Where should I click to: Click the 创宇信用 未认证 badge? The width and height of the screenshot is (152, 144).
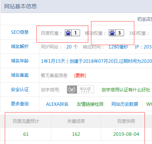pos(80,89)
